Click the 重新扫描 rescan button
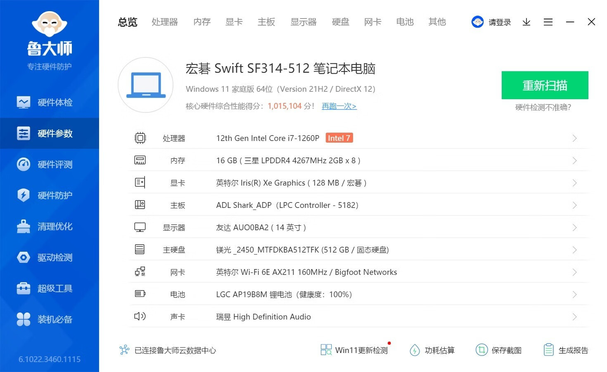Screen dimensions: 607x372 545,85
